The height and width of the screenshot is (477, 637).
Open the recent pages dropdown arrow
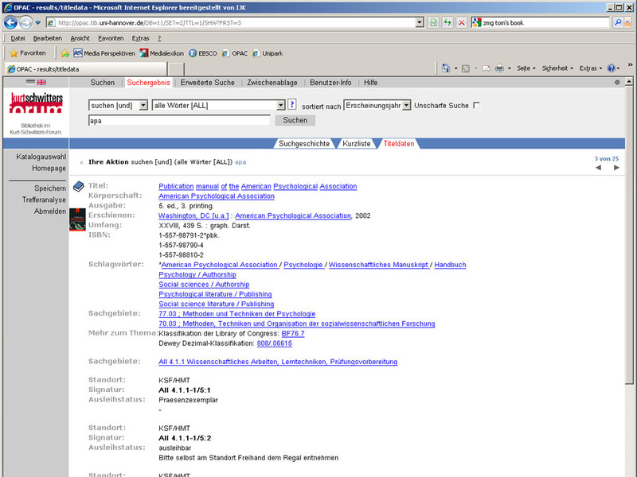37,23
